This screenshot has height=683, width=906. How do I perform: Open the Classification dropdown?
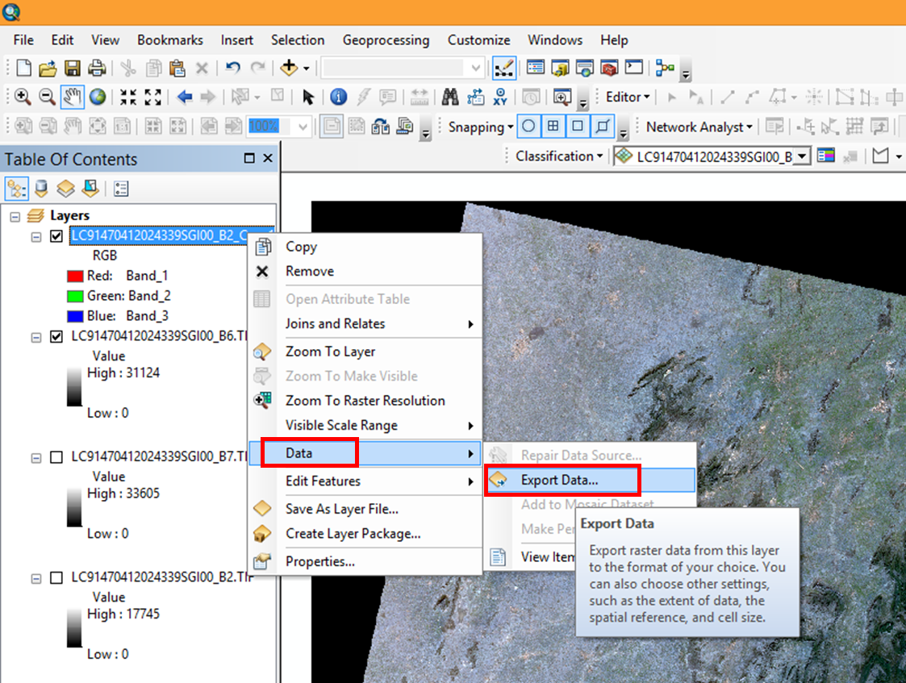[x=559, y=156]
